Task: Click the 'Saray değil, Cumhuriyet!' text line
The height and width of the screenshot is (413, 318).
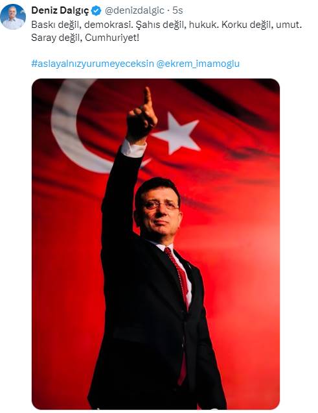Action: [x=85, y=38]
